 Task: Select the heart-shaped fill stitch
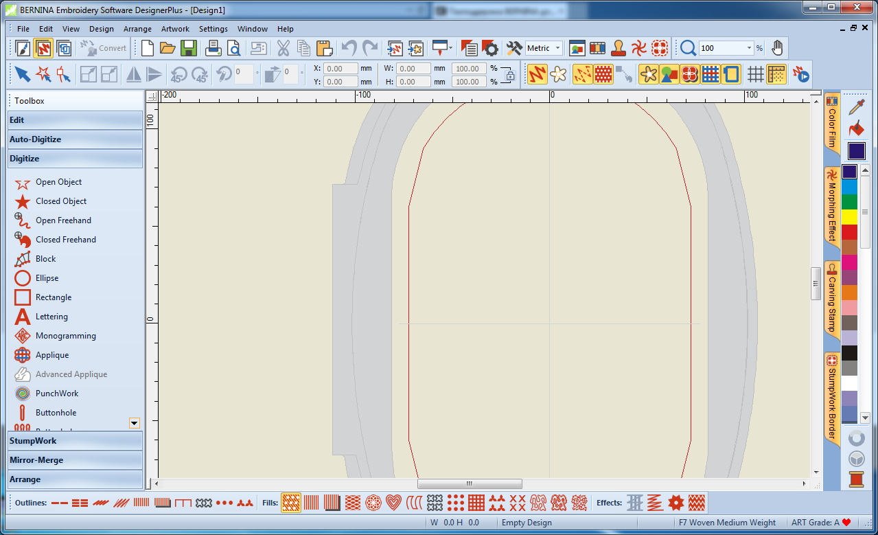click(393, 503)
